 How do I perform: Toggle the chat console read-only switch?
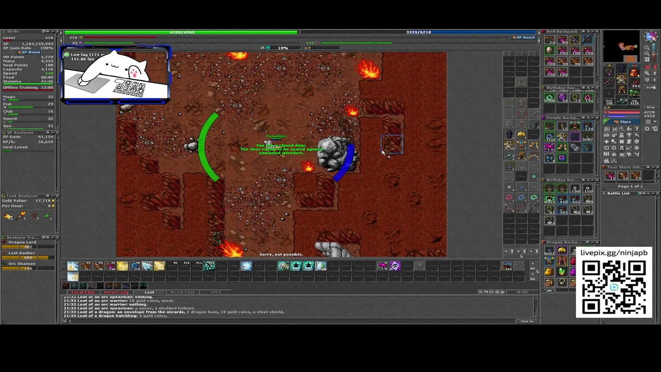523,292
